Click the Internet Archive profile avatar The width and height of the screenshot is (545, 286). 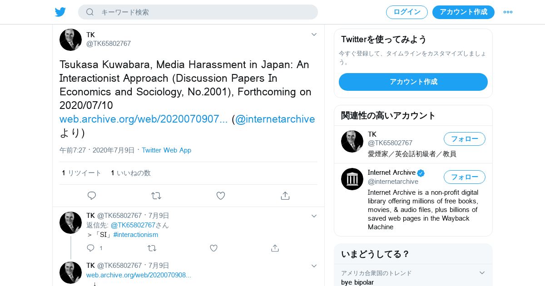(x=352, y=179)
